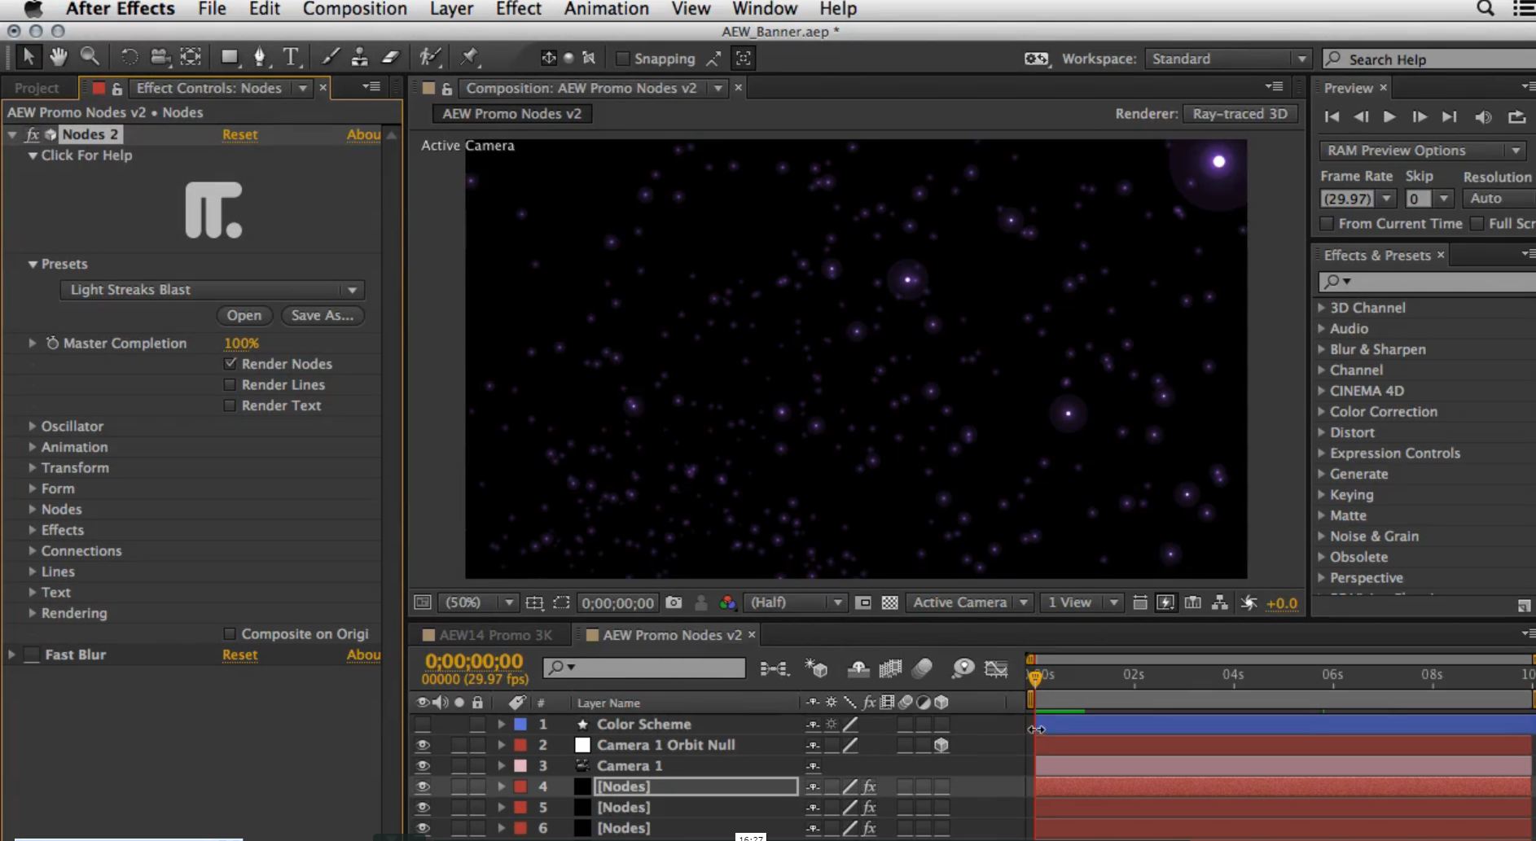This screenshot has width=1536, height=841.
Task: Toggle the Render Nodes checkbox
Action: pos(230,364)
